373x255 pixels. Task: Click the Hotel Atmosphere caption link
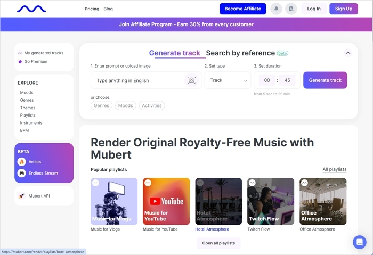point(212,229)
